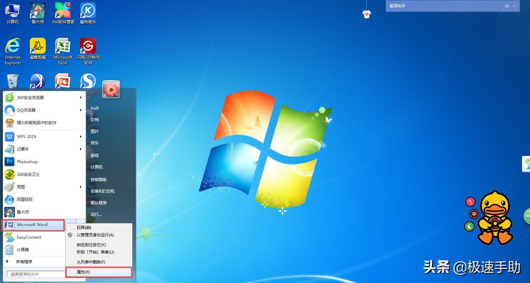This screenshot has height=283, width=530.
Task: Choose 锁定到任务栏(K) in context menu
Action: point(99,245)
